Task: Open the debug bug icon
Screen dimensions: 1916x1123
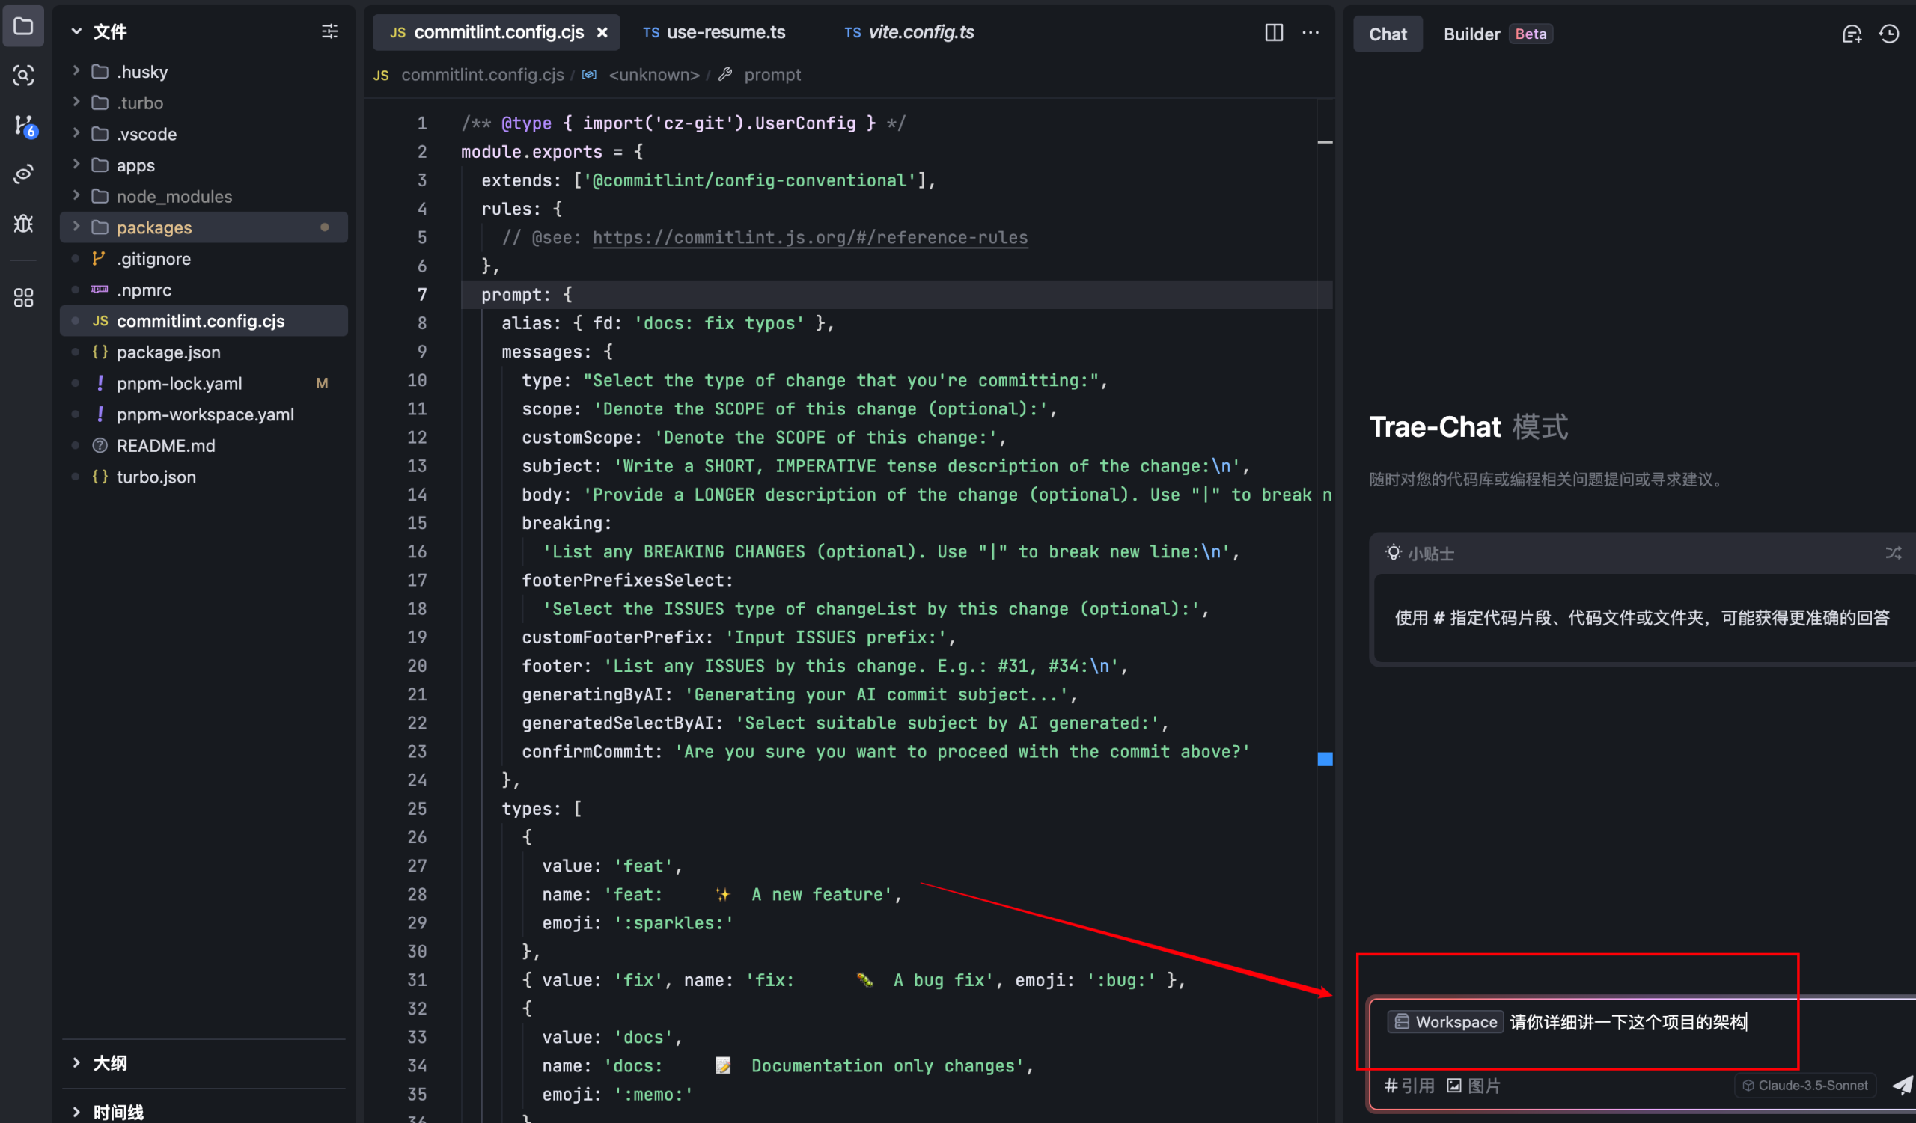Action: click(x=23, y=224)
